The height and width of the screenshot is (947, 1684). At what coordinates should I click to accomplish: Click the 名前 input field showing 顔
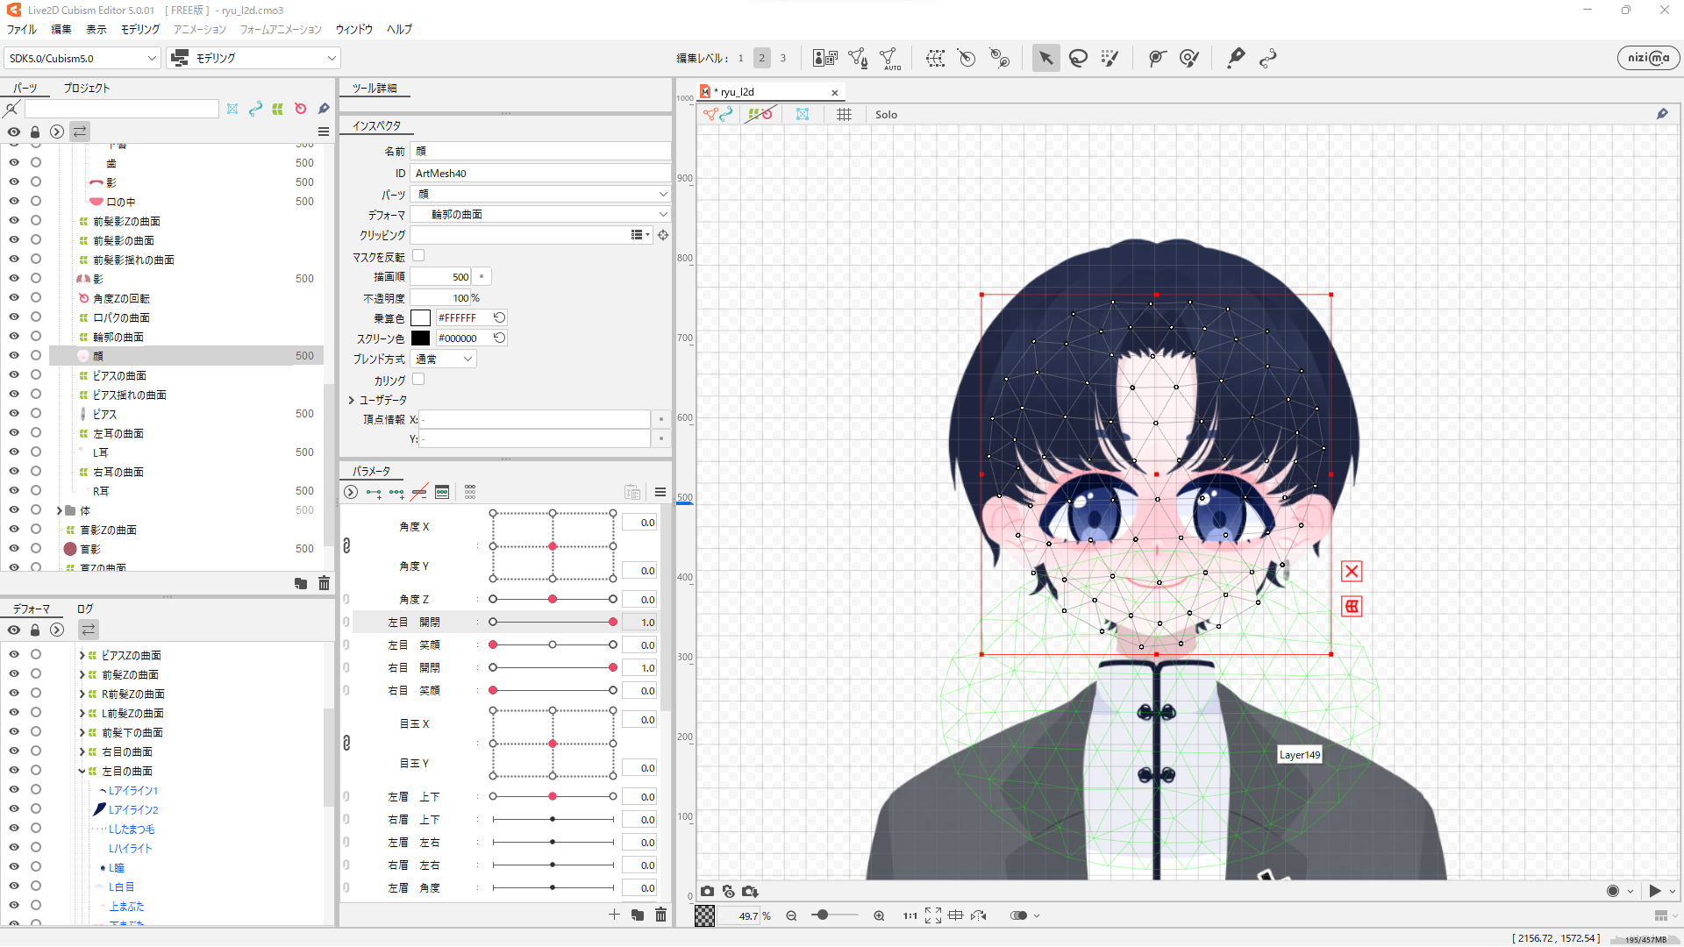(540, 151)
